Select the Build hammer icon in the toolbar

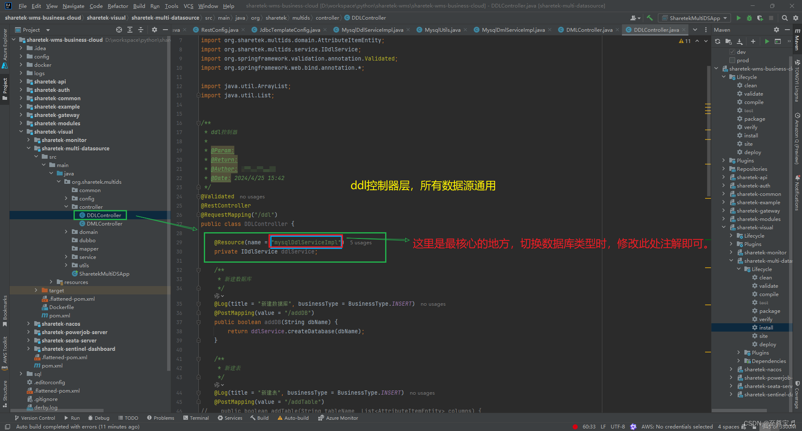(650, 18)
